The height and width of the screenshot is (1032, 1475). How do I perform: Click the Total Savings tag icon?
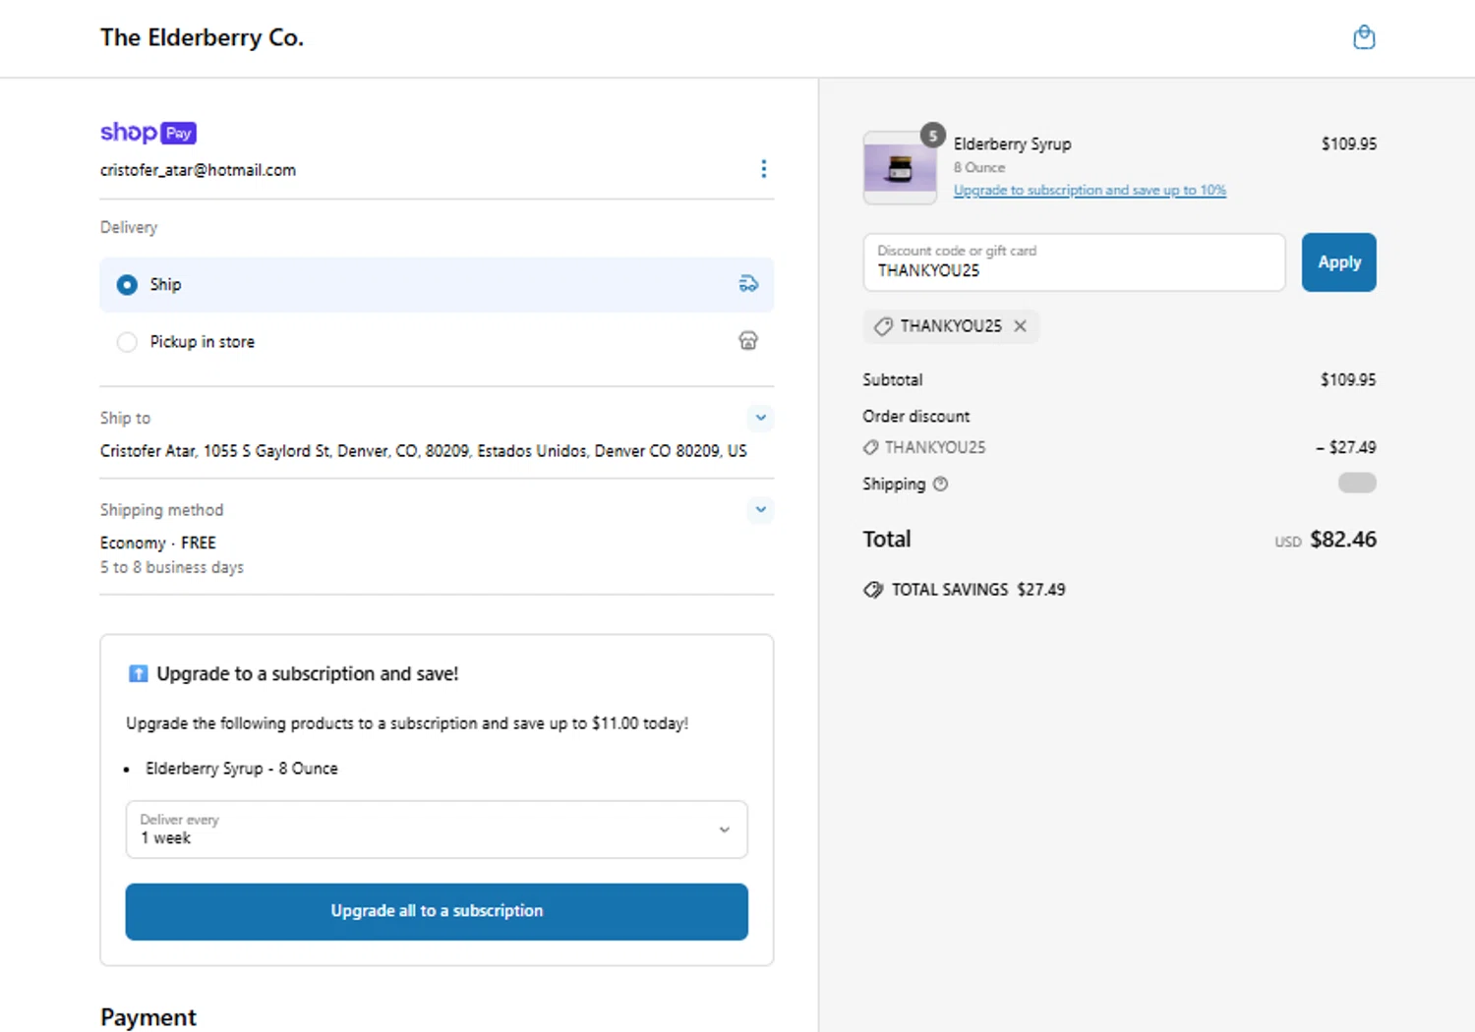(x=873, y=590)
